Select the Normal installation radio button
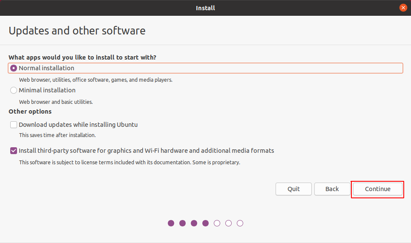This screenshot has width=411, height=243. pyautogui.click(x=14, y=68)
